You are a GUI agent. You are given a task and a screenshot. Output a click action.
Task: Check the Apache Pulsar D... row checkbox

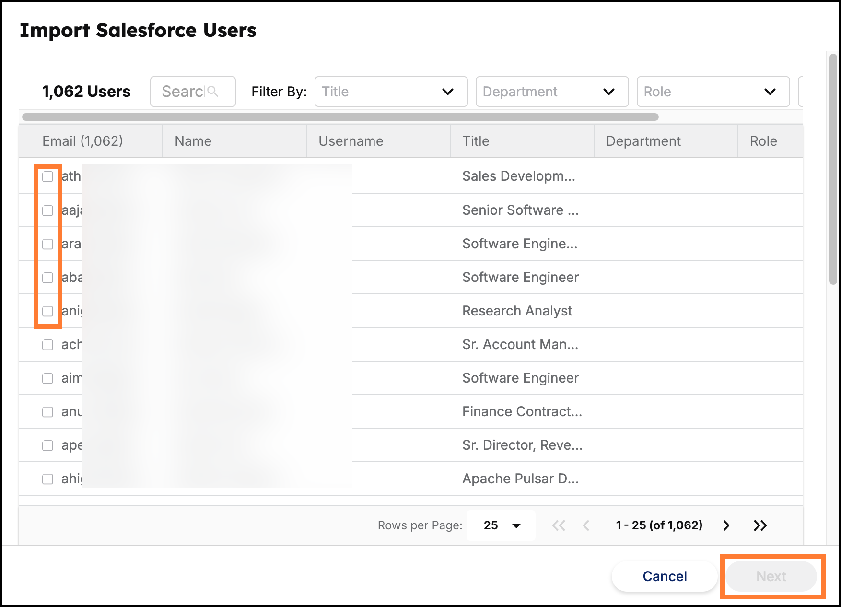(x=47, y=479)
